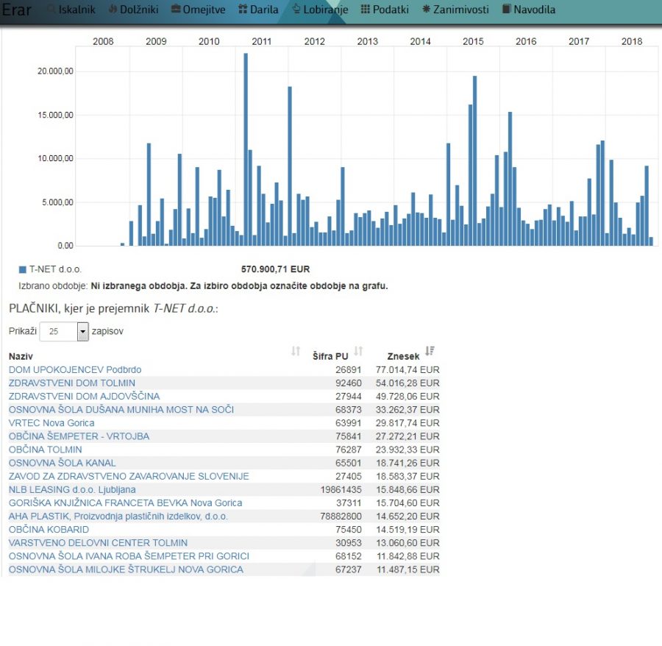Image resolution: width=662 pixels, height=646 pixels.
Task: Click the Znesek column header text
Action: point(403,356)
